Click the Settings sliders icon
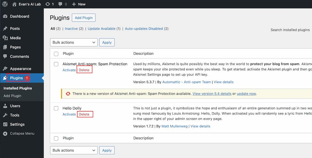 (5, 124)
